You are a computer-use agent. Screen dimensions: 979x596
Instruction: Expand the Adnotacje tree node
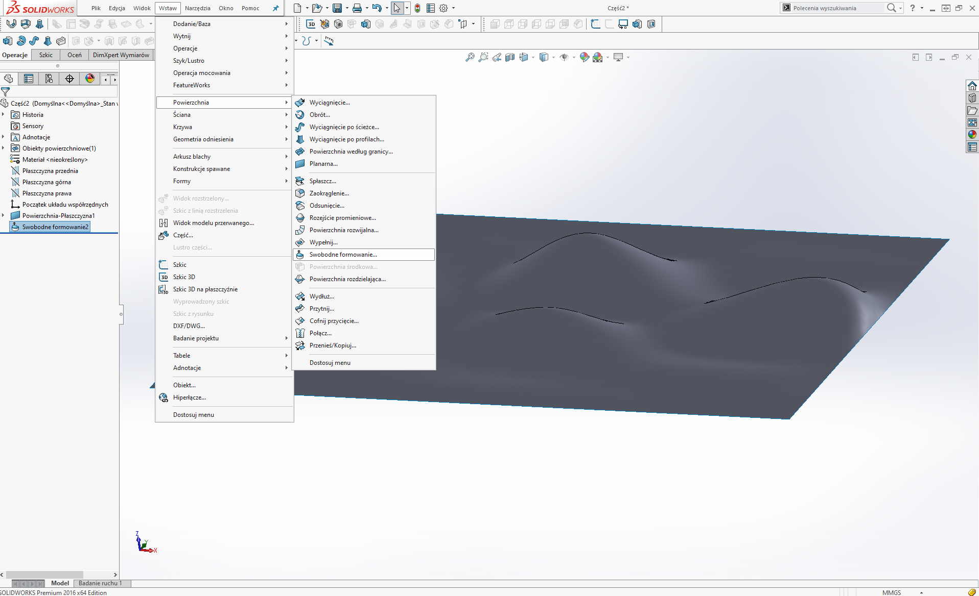point(3,137)
